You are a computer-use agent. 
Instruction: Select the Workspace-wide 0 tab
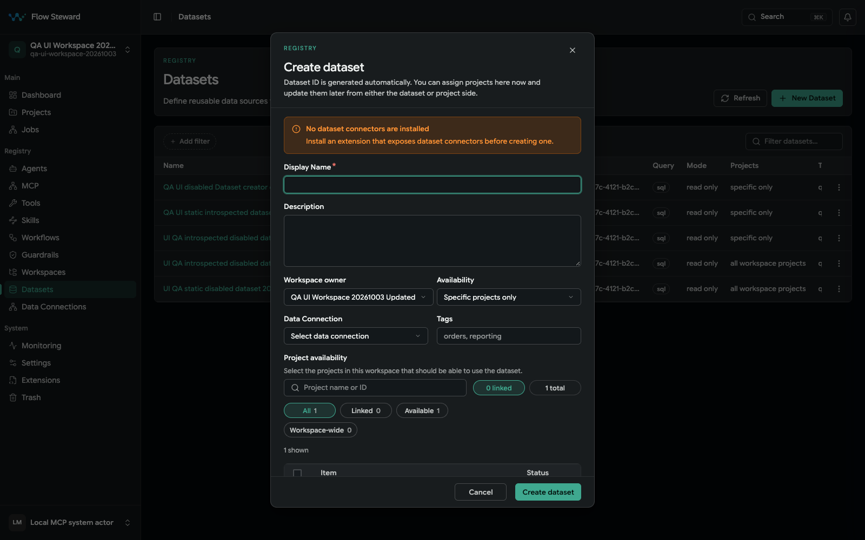tap(321, 430)
